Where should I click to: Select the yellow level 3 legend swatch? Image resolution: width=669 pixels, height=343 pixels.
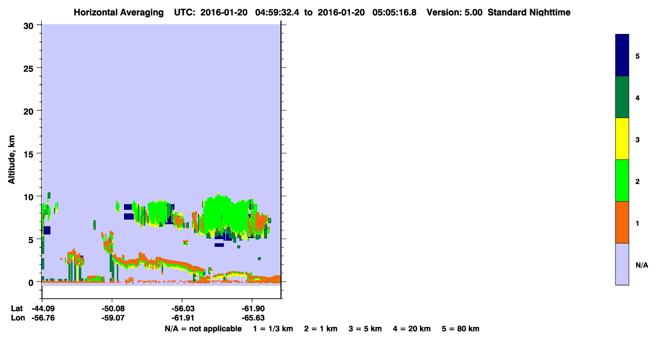(622, 139)
